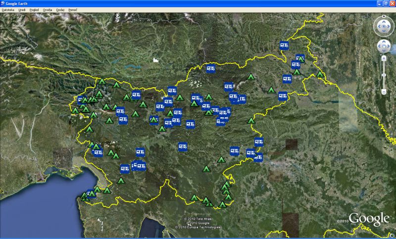Screen dimensions: 396x239
Task: Zoom in with the plus button
Action: point(384,58)
